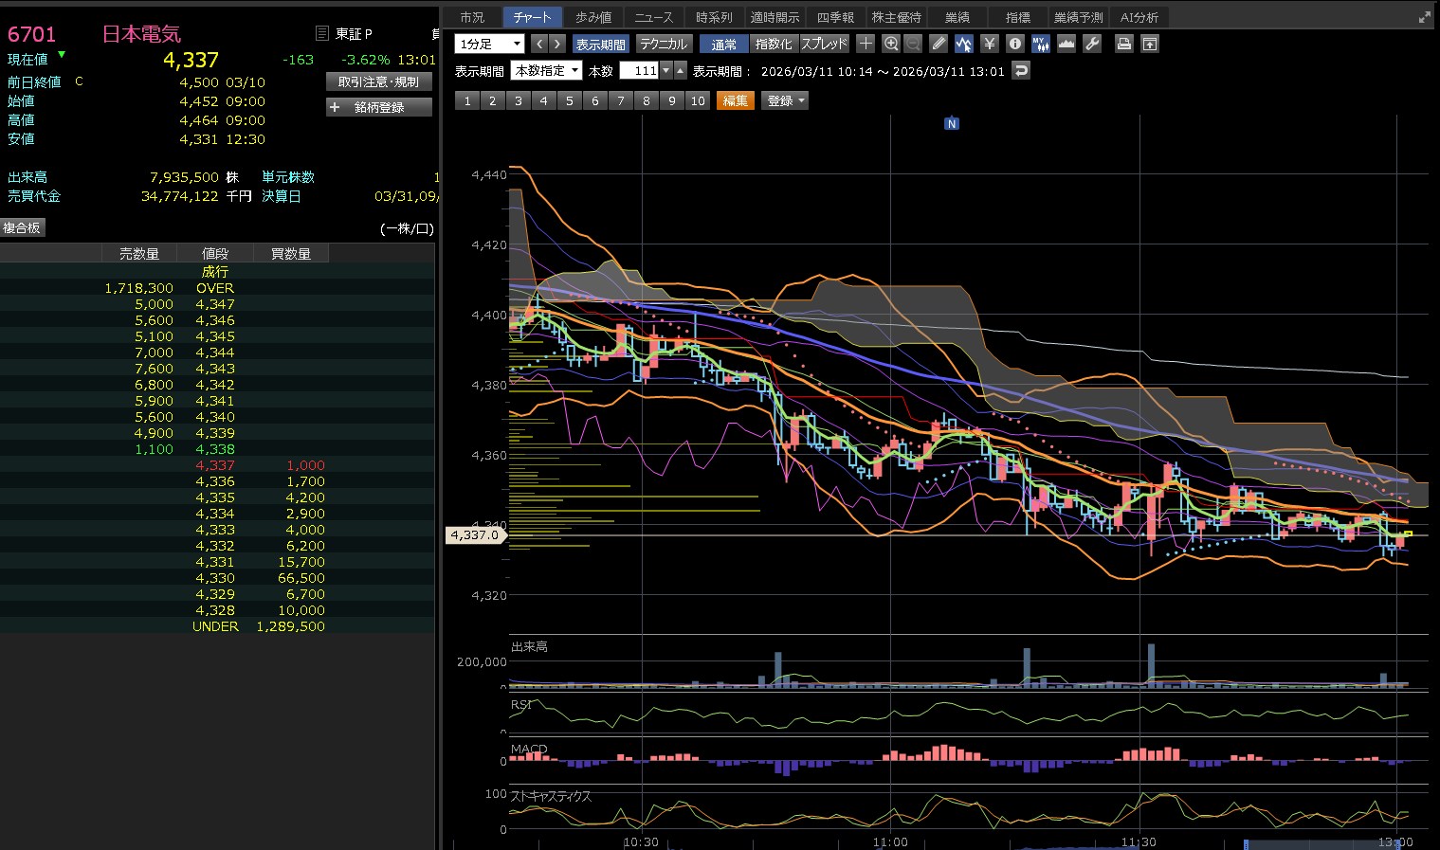Click the 本数 bar count input field
1440x850 pixels.
(639, 71)
